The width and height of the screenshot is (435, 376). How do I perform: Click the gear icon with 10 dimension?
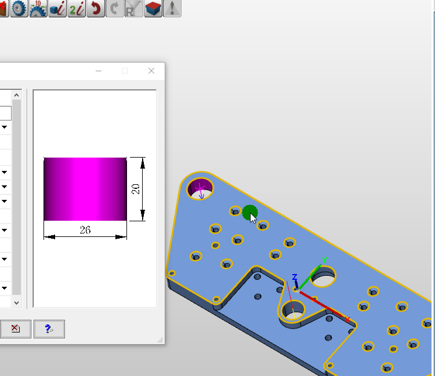click(x=38, y=8)
